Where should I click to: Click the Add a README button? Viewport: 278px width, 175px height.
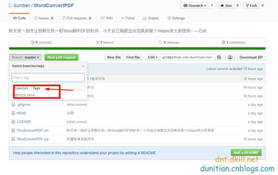[246, 152]
